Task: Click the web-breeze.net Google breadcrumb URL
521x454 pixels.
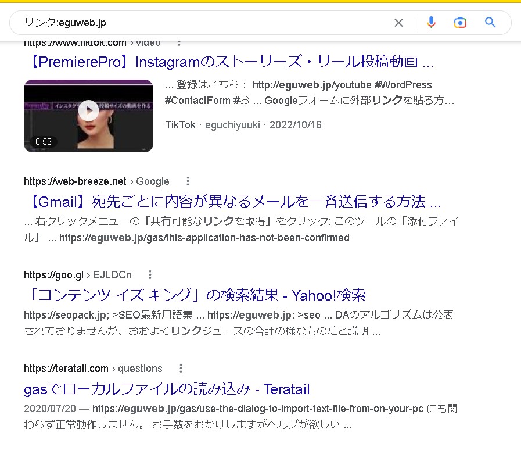Action: pyautogui.click(x=96, y=181)
